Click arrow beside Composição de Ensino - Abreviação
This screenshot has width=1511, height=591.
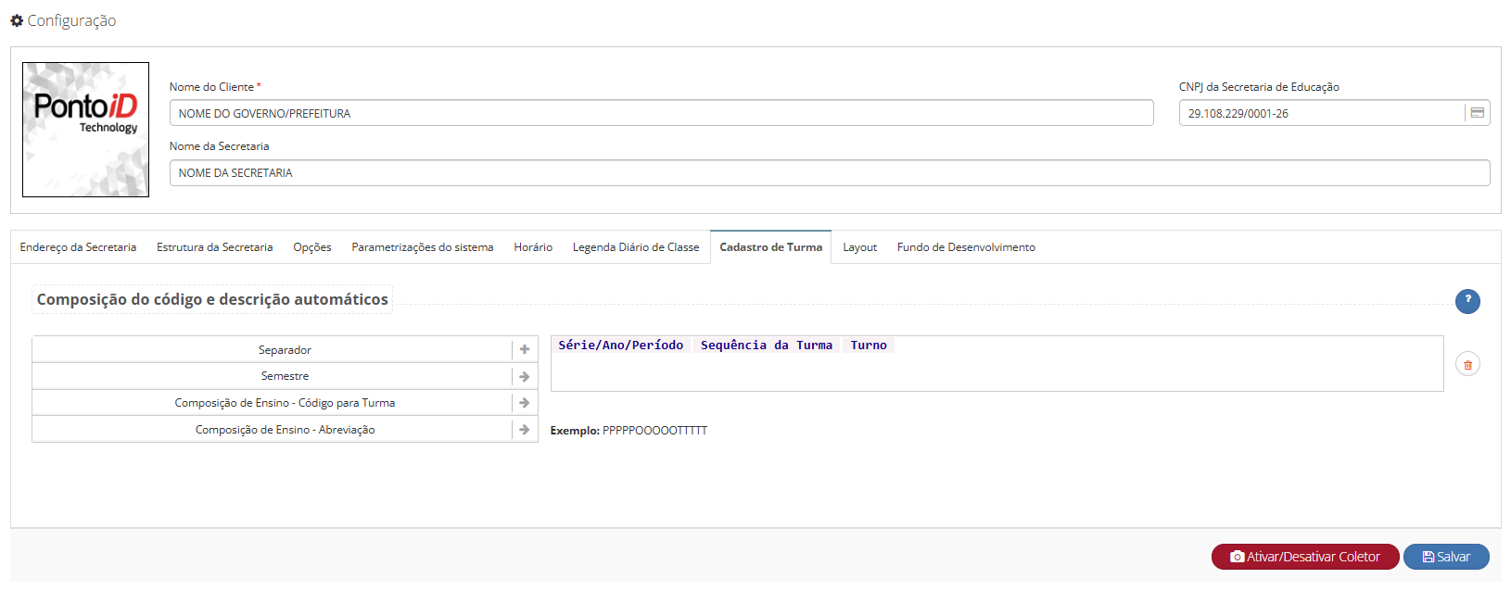[525, 430]
